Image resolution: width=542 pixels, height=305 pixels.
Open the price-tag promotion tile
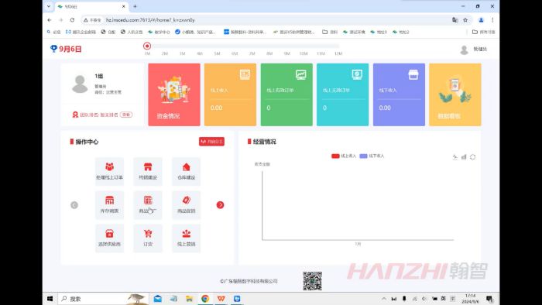186,205
